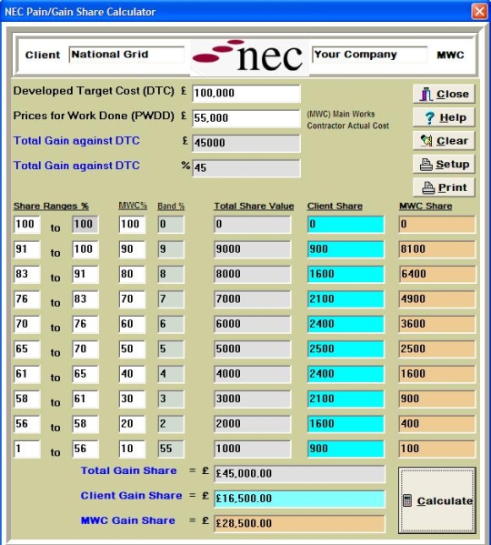Click the Band % column header
Viewport: 491px width, 545px height.
click(171, 207)
